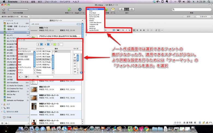The width and height of the screenshot is (213, 133).
Task: Insert a table in the note
Action: [159, 30]
